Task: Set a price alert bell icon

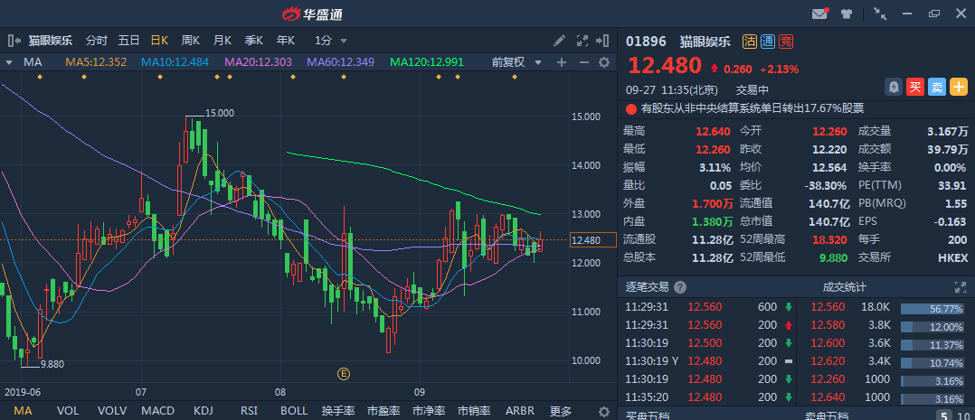Action: tap(894, 88)
